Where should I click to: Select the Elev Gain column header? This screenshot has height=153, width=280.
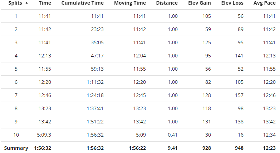200,3
